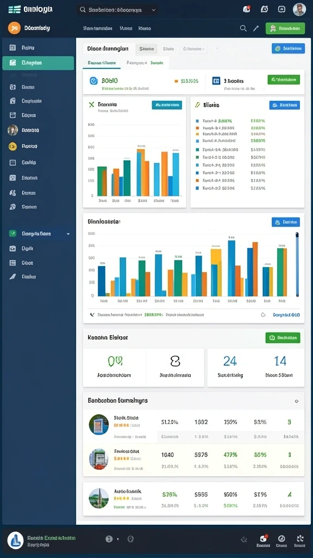The image size is (313, 558).
Task: Open the dropdown arrow in the top search box
Action: point(154,10)
